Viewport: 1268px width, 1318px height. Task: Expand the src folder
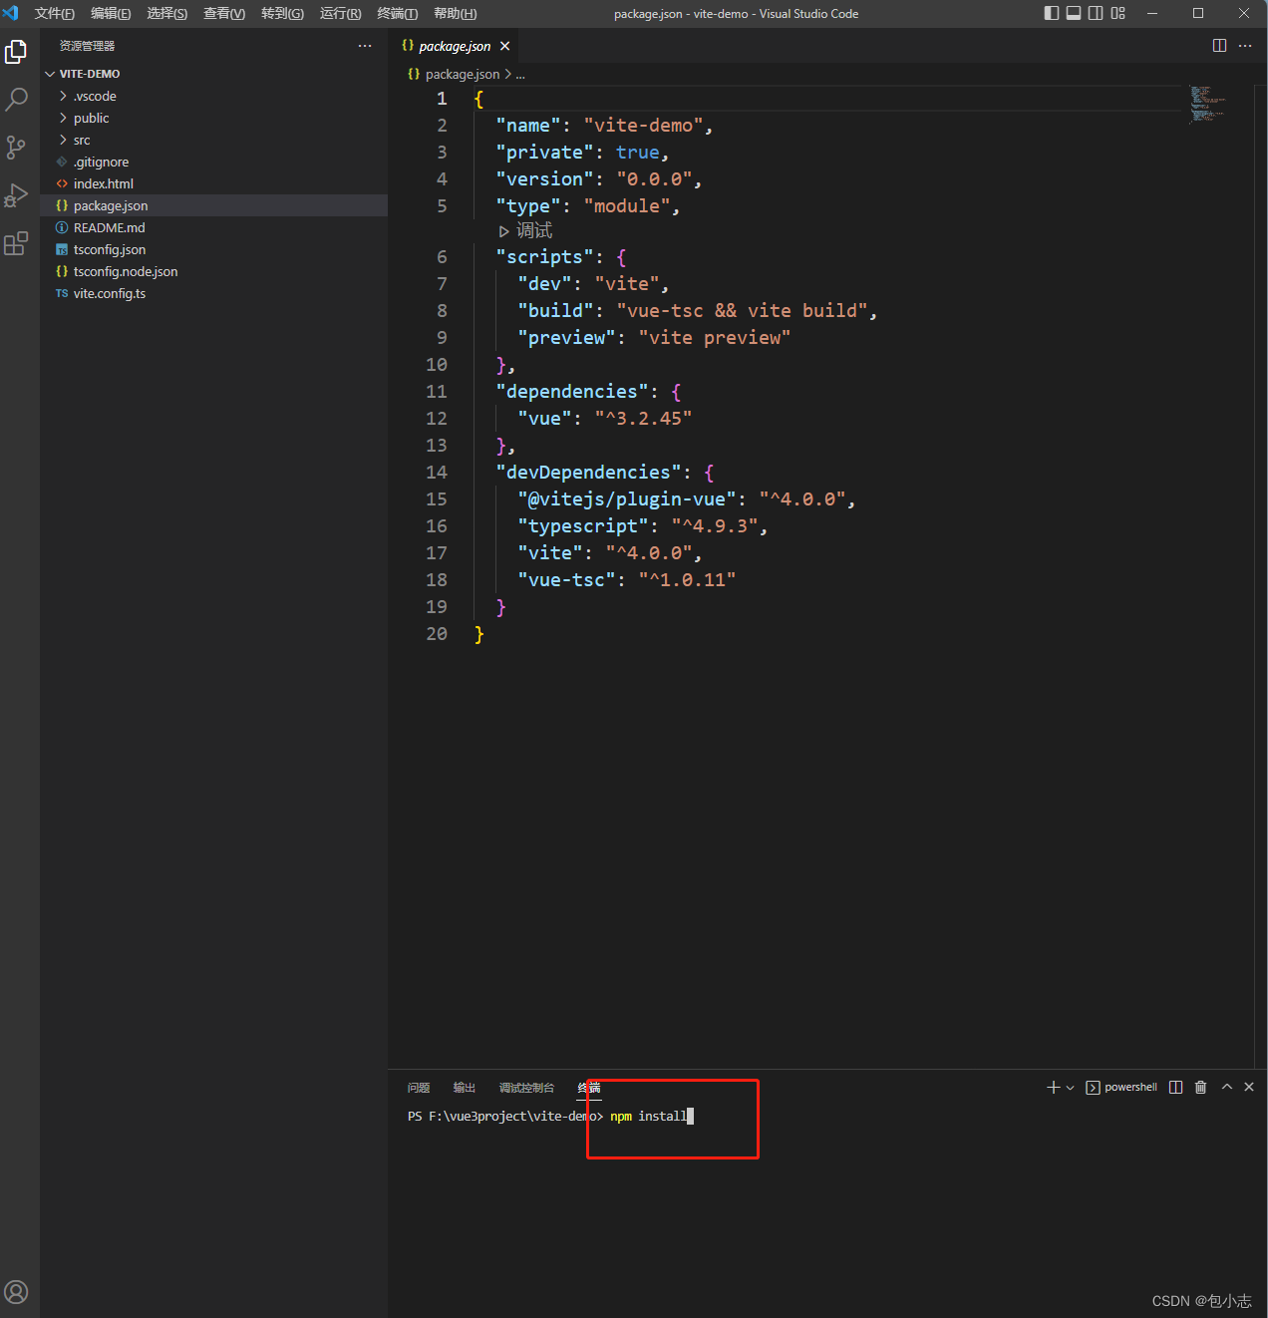point(213,140)
